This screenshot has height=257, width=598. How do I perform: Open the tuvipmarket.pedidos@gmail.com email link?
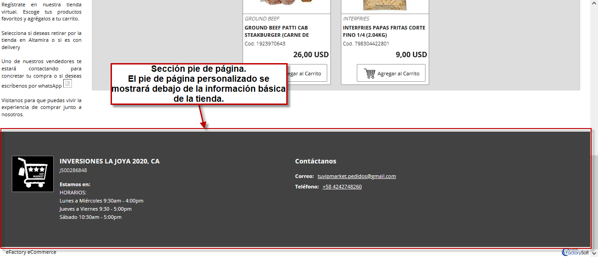(x=356, y=176)
